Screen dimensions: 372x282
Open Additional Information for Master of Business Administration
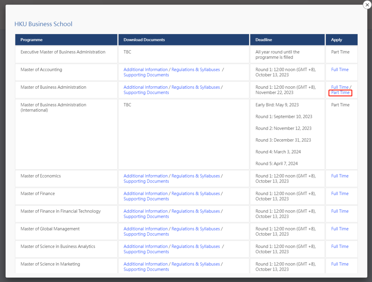[145, 87]
